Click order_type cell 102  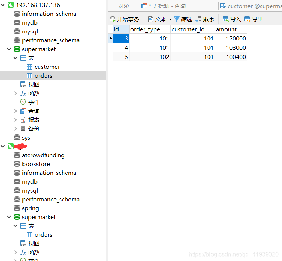(150, 57)
